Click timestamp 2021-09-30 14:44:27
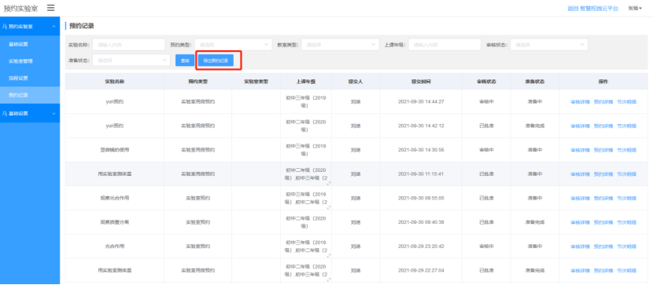 pos(421,101)
